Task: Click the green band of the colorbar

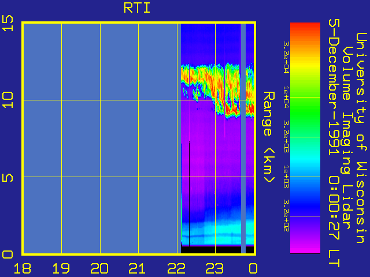Action: (305, 111)
